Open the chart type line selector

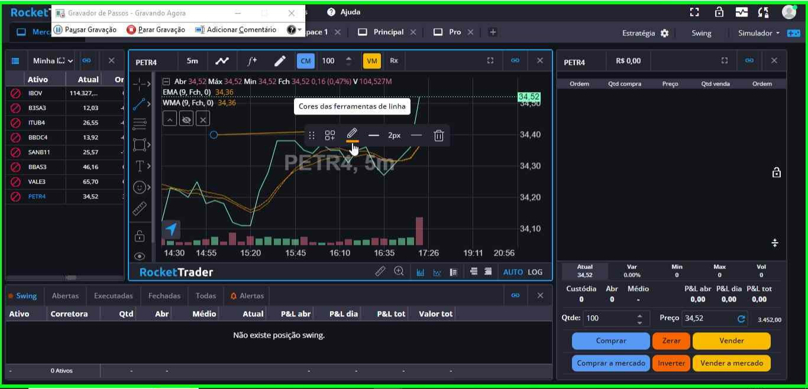click(x=222, y=61)
